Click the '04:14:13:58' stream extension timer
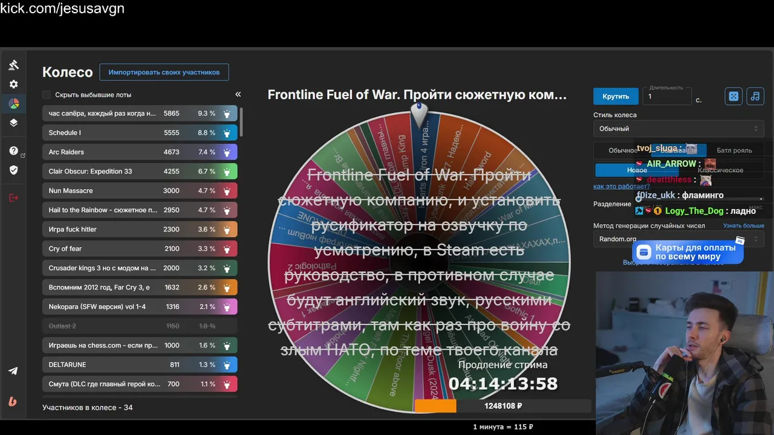Screen dimensions: 774x435 [x=502, y=383]
